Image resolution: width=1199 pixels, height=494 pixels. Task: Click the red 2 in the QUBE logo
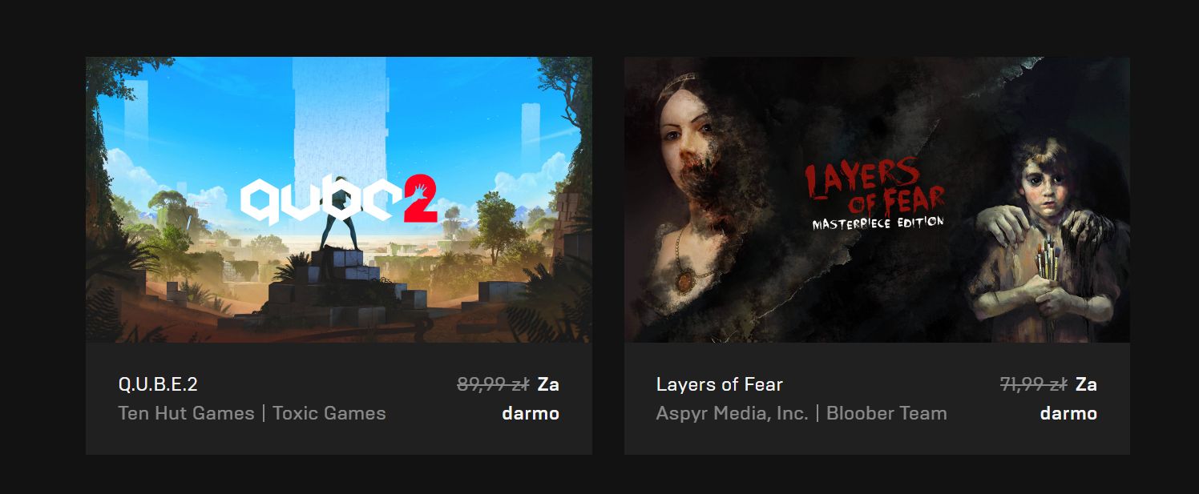click(x=418, y=202)
